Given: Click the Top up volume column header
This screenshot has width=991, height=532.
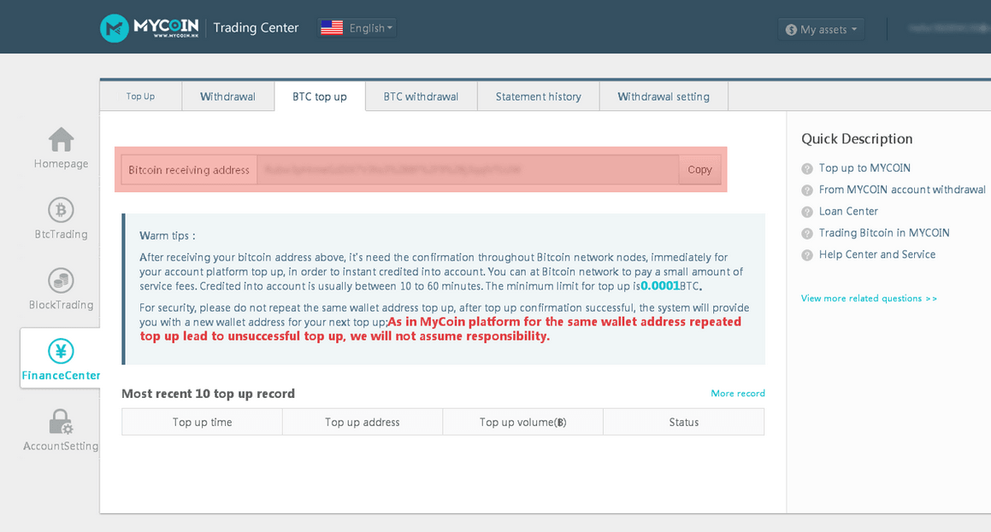Looking at the screenshot, I should [522, 422].
